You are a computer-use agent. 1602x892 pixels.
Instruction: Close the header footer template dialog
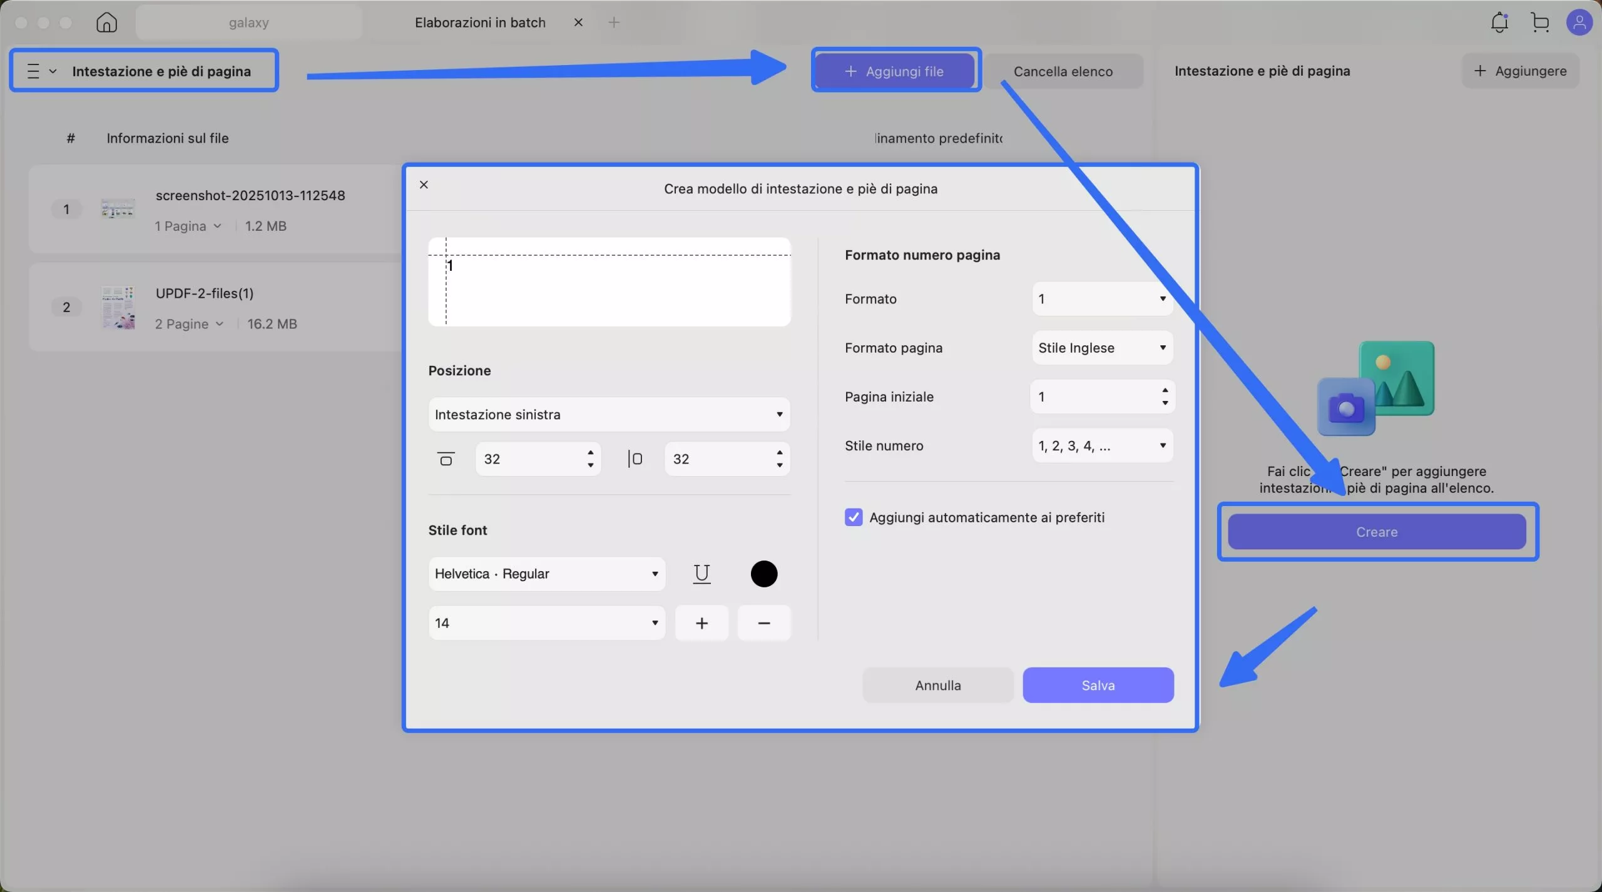[424, 185]
